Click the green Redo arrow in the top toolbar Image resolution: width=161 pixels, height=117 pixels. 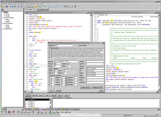[x=46, y=6]
